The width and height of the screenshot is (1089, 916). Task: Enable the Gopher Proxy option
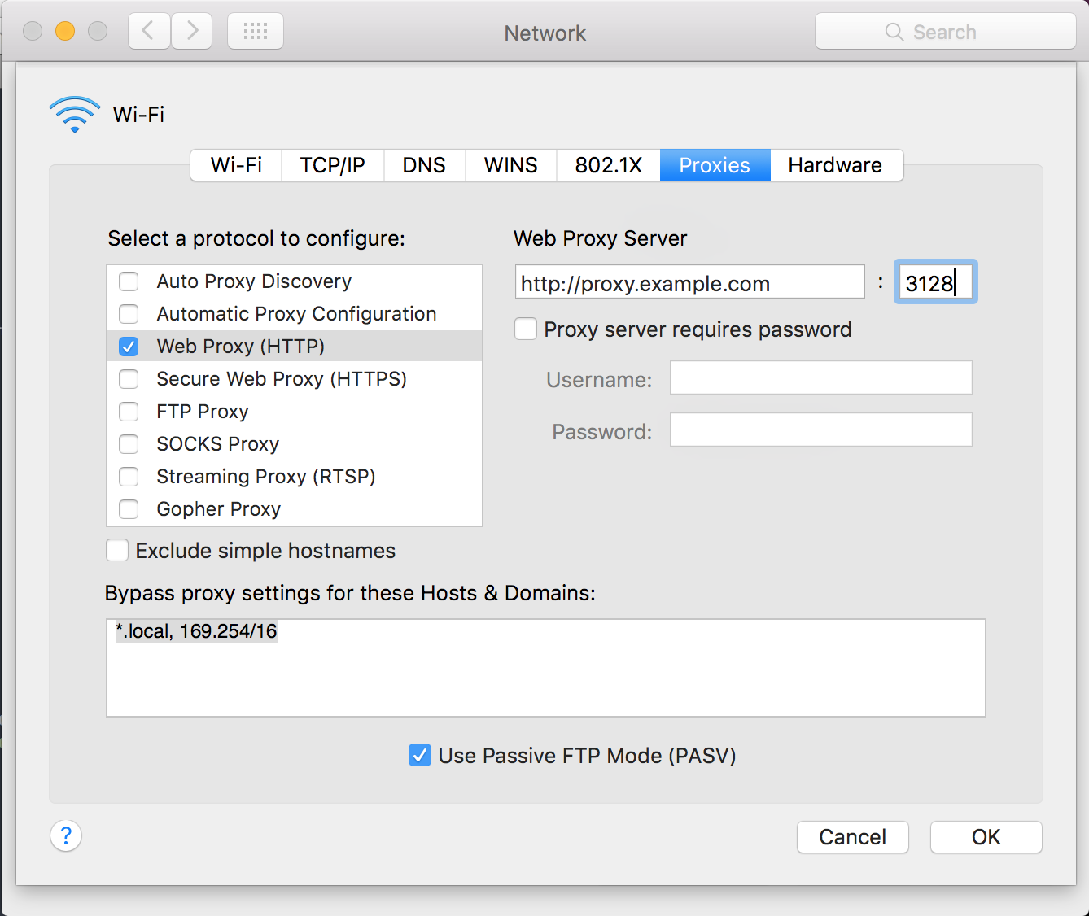[x=128, y=509]
